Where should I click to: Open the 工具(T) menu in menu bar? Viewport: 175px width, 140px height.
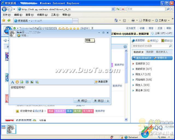pos(55,15)
